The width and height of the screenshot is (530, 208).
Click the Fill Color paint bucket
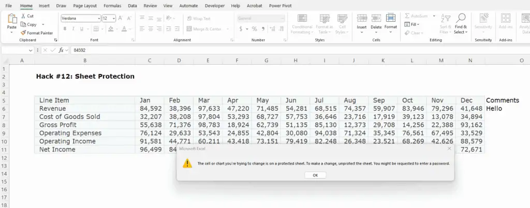point(111,29)
